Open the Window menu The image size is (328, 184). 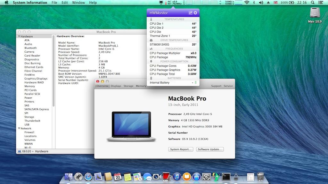pos(78,3)
